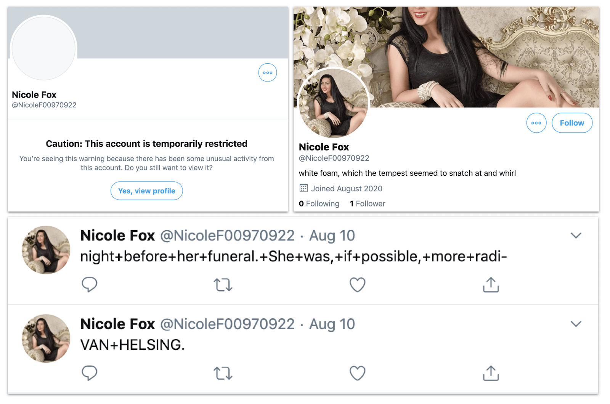Reply to the VAN+HELSING tweet
The image size is (610, 404).
(90, 373)
